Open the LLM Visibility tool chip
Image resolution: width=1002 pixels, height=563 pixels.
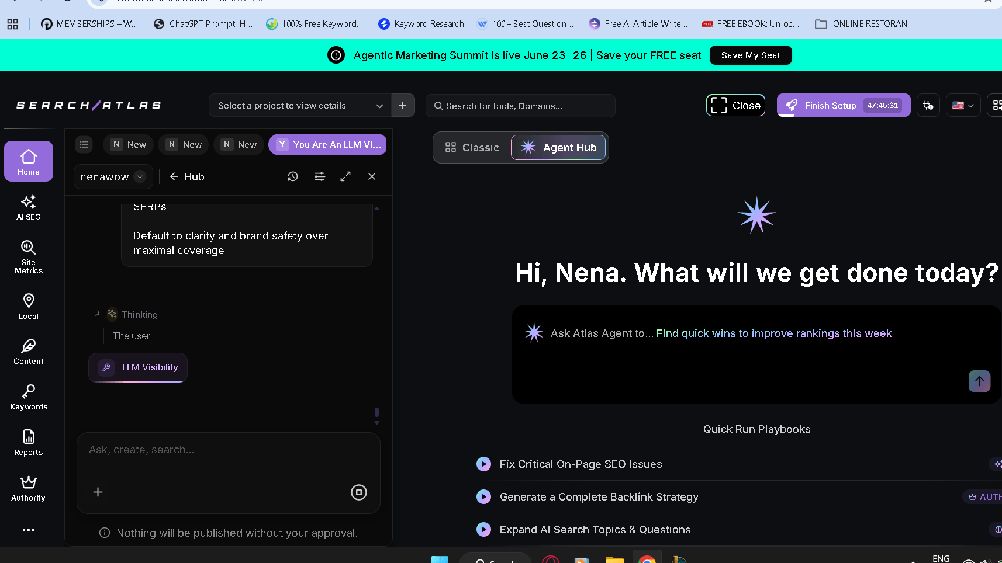138,367
